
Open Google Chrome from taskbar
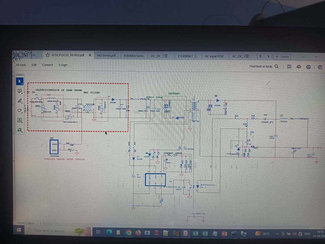pos(129,232)
